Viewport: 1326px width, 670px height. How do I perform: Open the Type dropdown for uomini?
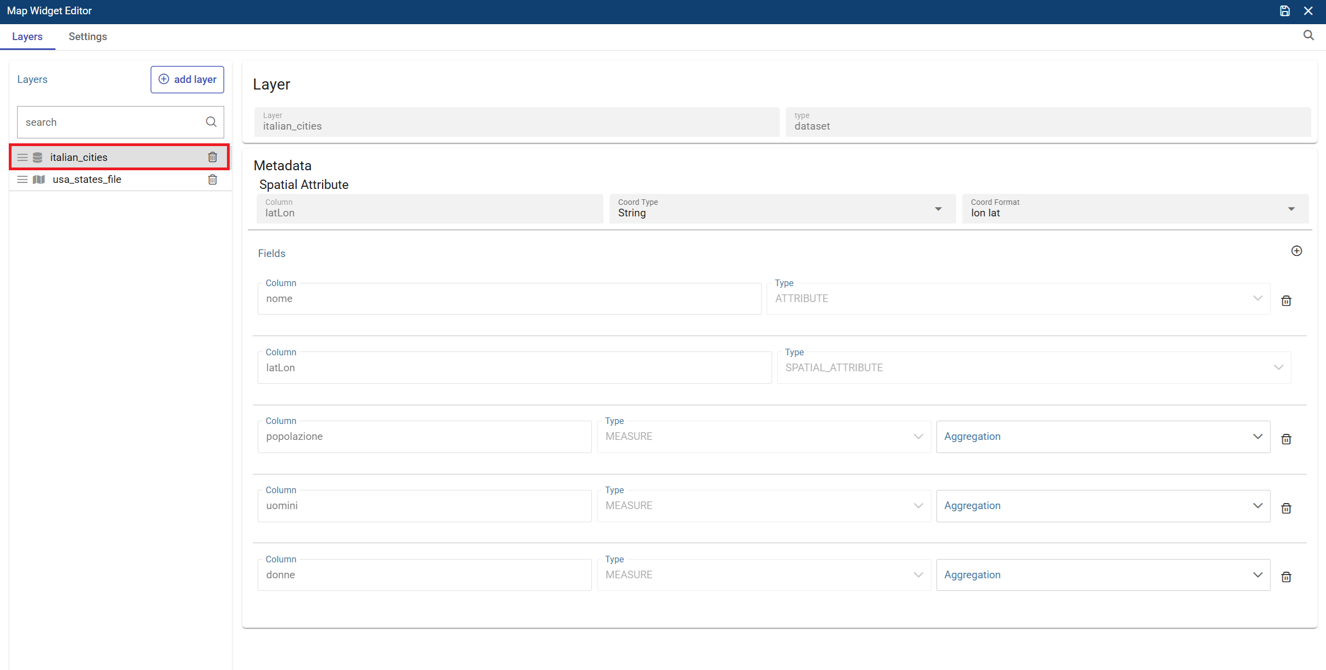tap(764, 506)
